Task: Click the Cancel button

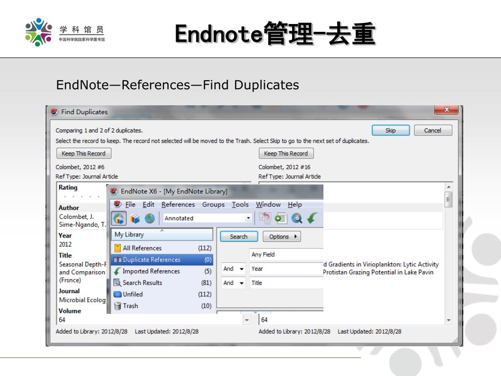Action: pyautogui.click(x=433, y=130)
